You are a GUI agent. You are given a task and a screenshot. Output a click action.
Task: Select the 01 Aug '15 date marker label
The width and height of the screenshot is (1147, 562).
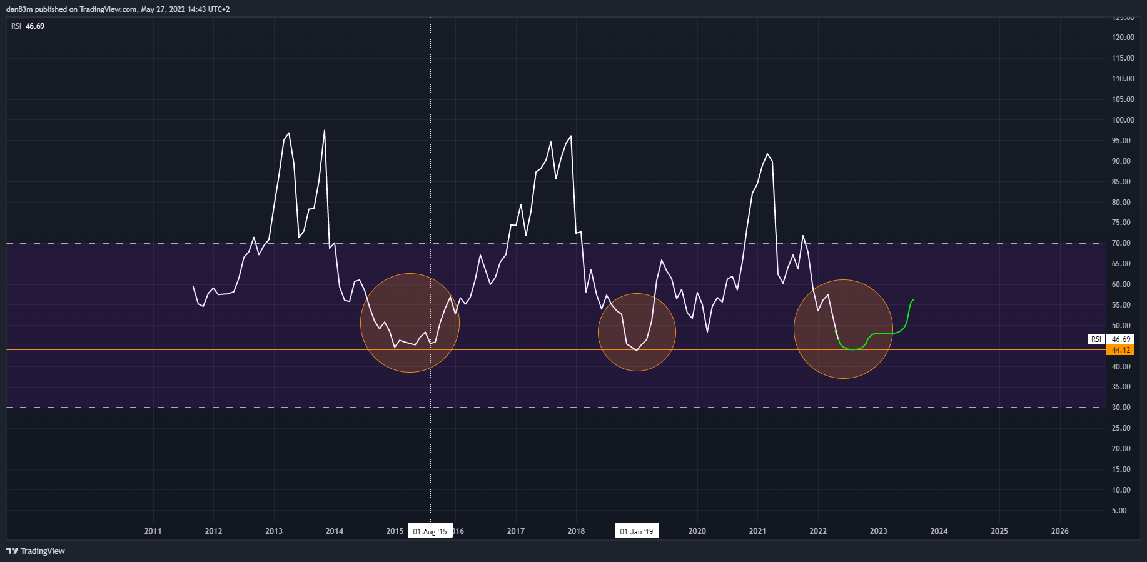(430, 531)
